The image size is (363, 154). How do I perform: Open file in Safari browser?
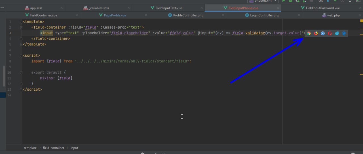click(x=323, y=33)
